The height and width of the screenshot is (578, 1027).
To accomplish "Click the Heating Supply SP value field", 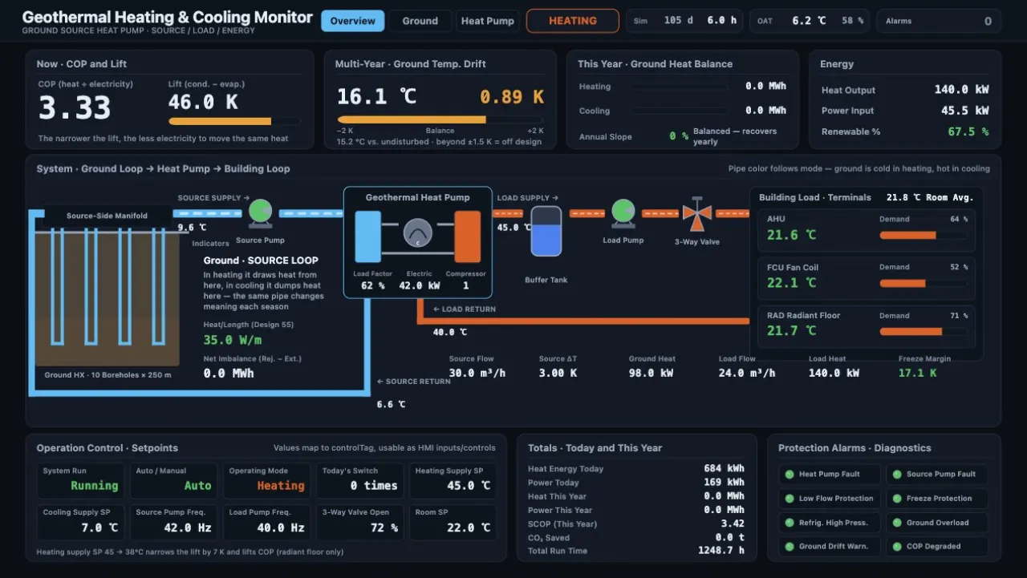I will (x=453, y=479).
